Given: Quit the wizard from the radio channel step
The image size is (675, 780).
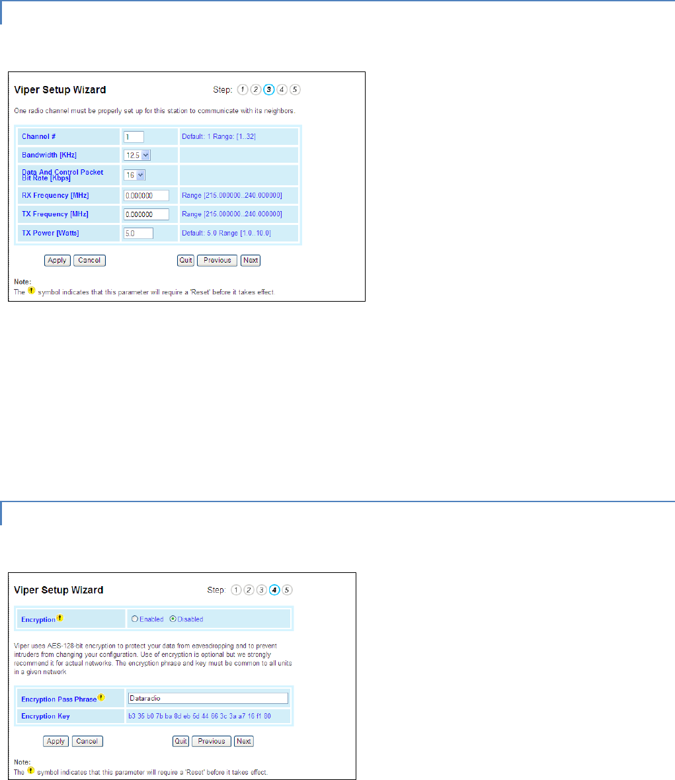Looking at the screenshot, I should [186, 260].
